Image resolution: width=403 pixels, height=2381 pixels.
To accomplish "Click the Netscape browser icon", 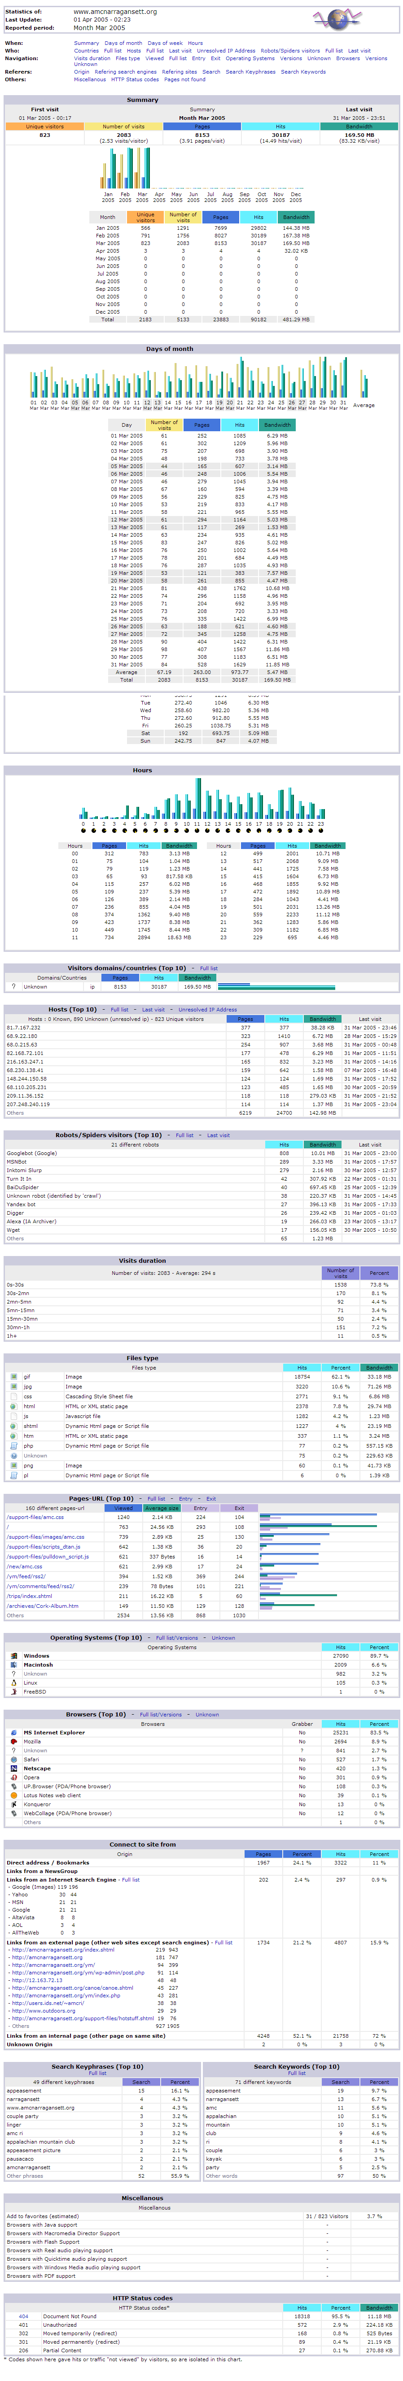I will [14, 1768].
